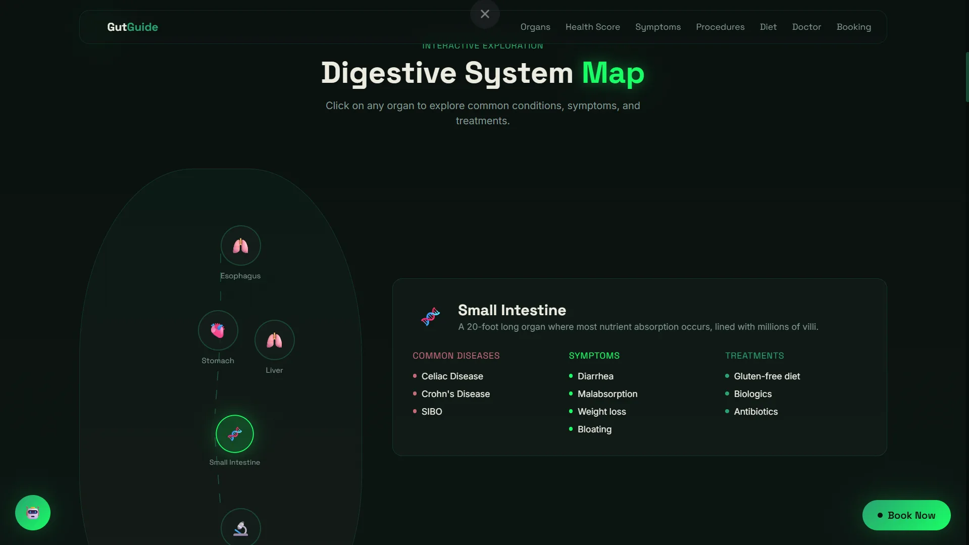969x545 pixels.
Task: Open the Symptoms nav link
Action: 657,27
